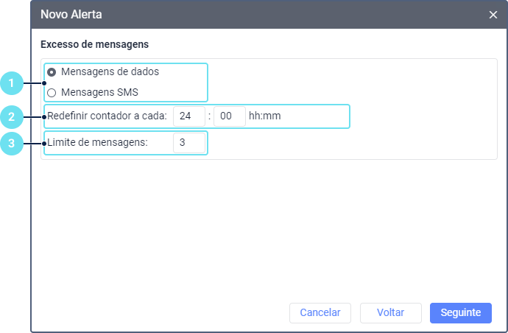
Task: Select the Mensagens SMS radio button
Action: pyautogui.click(x=52, y=93)
